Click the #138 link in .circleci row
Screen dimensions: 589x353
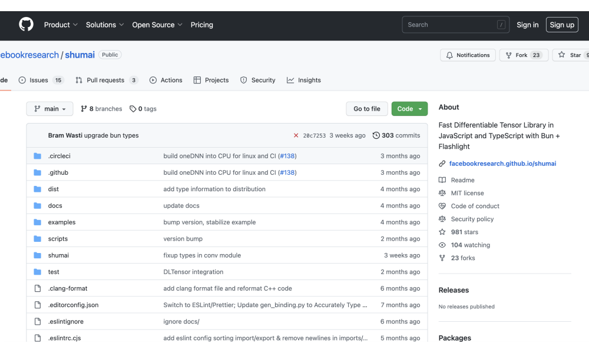click(x=287, y=156)
